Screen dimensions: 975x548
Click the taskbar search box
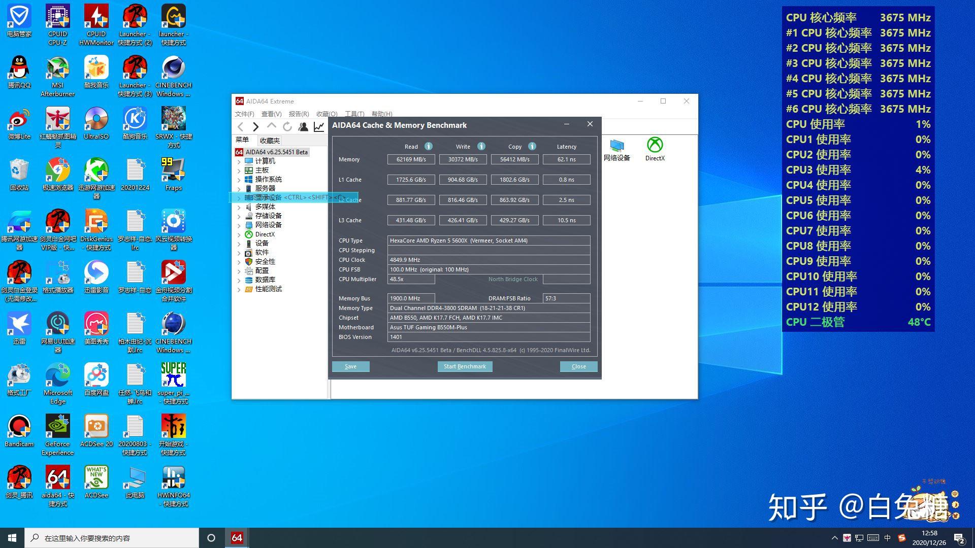coord(112,538)
